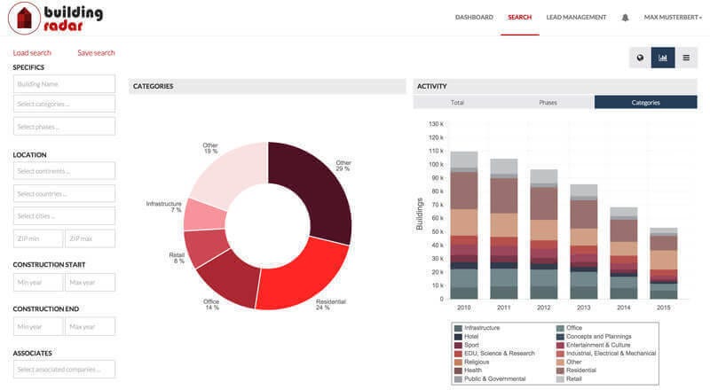Click the ACTIVITY panel header
This screenshot has height=390, width=710.
pos(556,86)
